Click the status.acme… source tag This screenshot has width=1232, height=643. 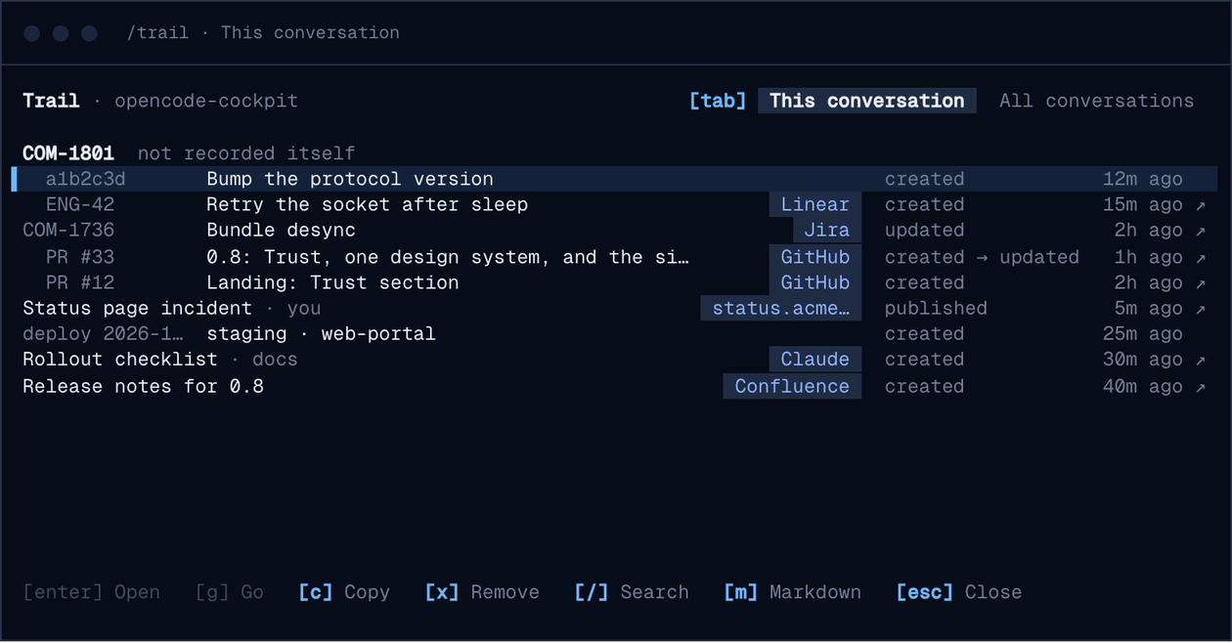(x=780, y=309)
